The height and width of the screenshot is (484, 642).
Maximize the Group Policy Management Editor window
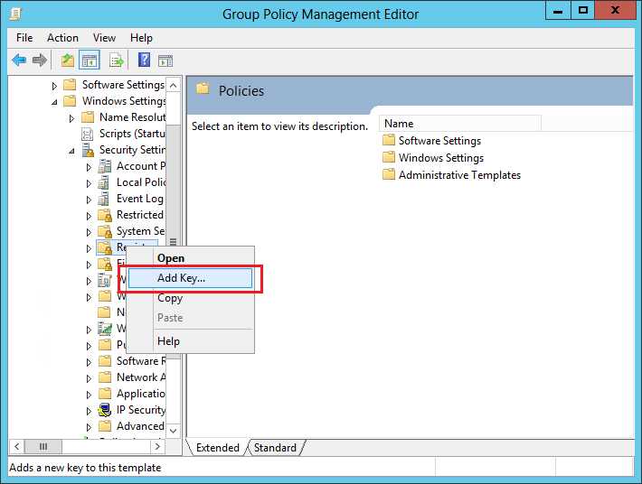click(x=583, y=11)
